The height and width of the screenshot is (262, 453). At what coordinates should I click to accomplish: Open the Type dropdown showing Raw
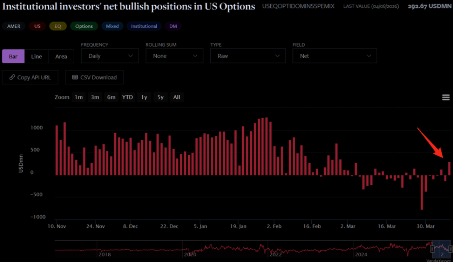[x=248, y=56]
